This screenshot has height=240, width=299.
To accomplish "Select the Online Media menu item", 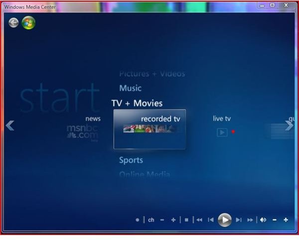I will click(x=145, y=174).
